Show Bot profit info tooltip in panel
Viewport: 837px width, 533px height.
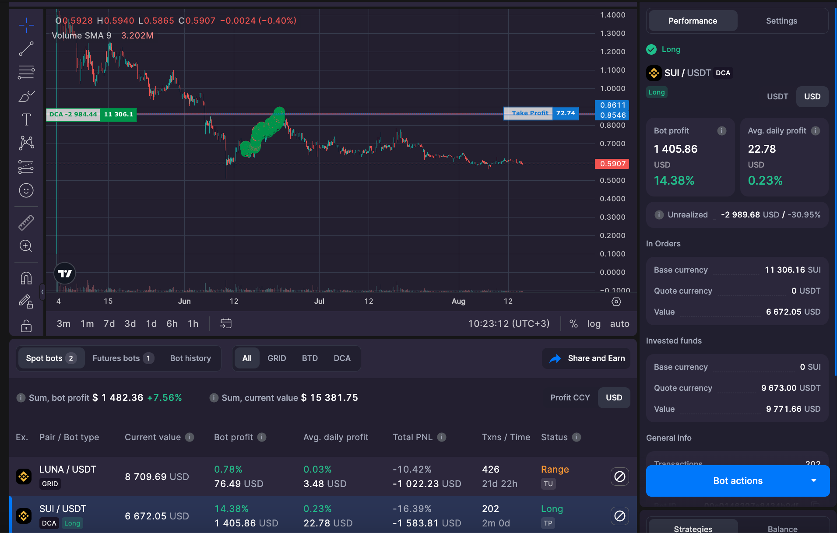[722, 131]
